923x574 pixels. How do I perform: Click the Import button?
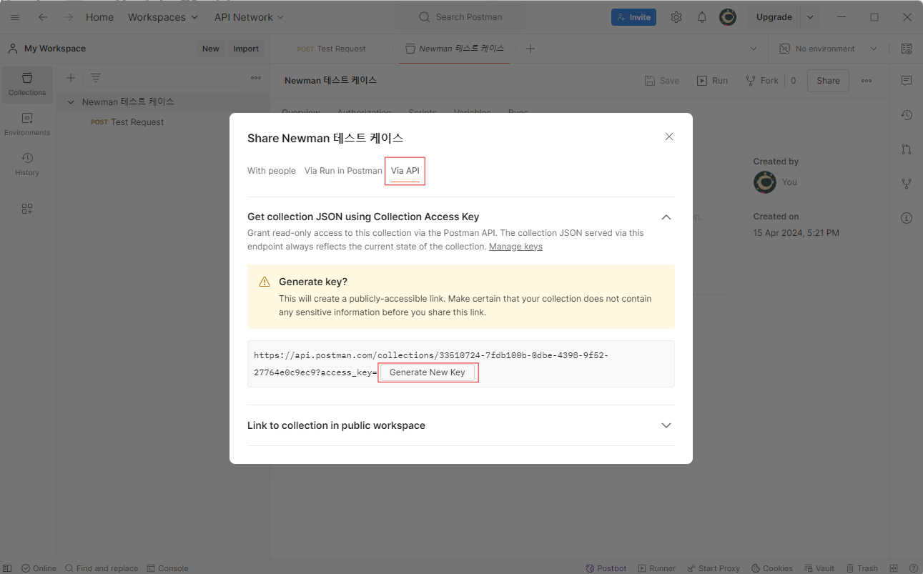[246, 49]
